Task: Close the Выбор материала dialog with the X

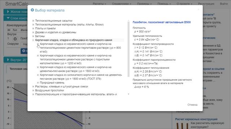Action: click(198, 10)
